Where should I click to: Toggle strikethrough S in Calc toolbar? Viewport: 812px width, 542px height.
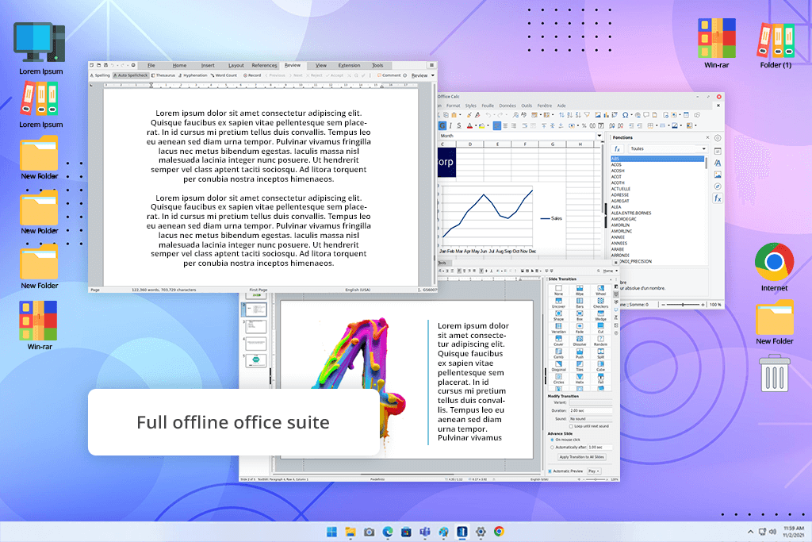[459, 125]
